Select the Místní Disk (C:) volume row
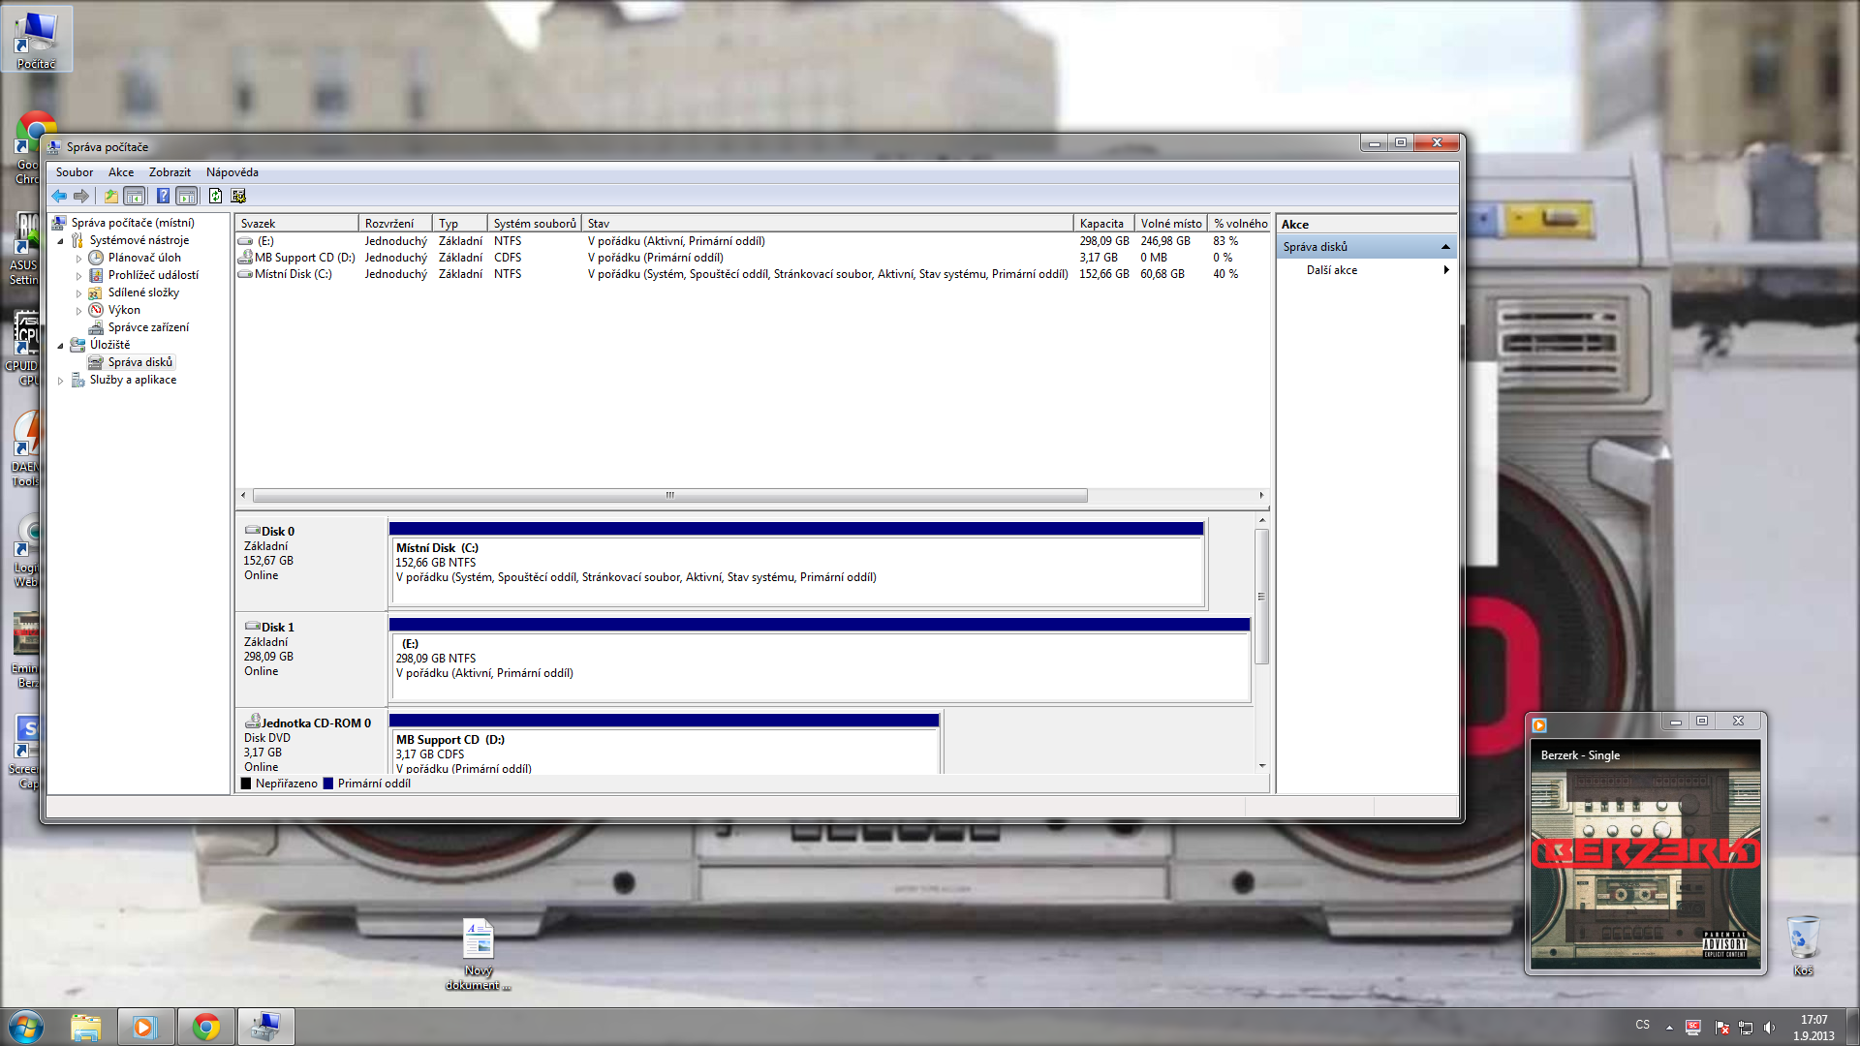Screen dimensions: 1860x1046 (x=752, y=274)
